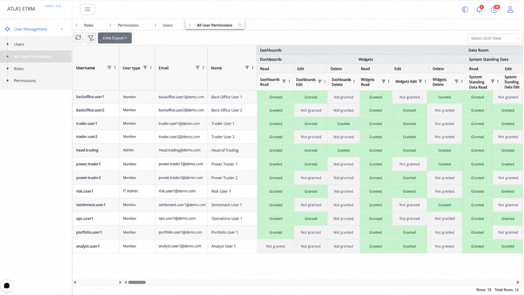Open the Username column menu
This screenshot has width=524, height=295.
point(115,68)
